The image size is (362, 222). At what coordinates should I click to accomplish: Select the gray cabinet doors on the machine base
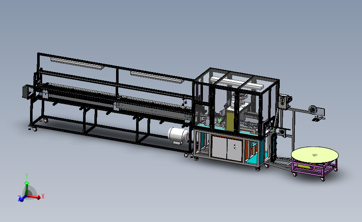pyautogui.click(x=227, y=148)
